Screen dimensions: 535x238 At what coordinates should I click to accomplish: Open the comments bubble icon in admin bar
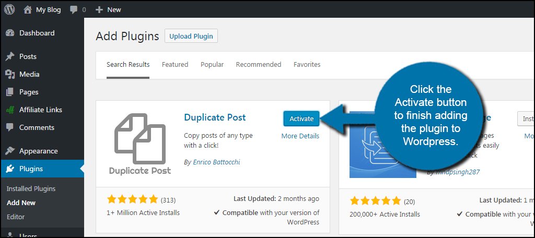point(74,10)
